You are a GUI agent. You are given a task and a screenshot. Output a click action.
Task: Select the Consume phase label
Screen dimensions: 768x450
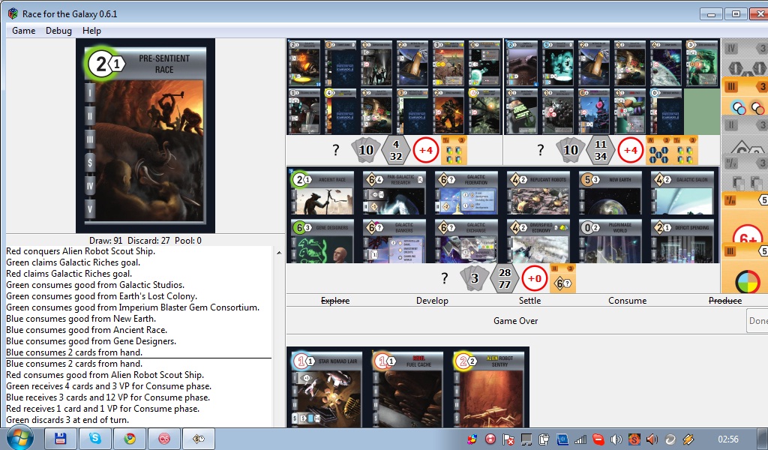pyautogui.click(x=627, y=301)
